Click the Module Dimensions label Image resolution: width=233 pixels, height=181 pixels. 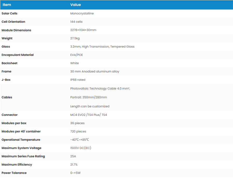16,30
